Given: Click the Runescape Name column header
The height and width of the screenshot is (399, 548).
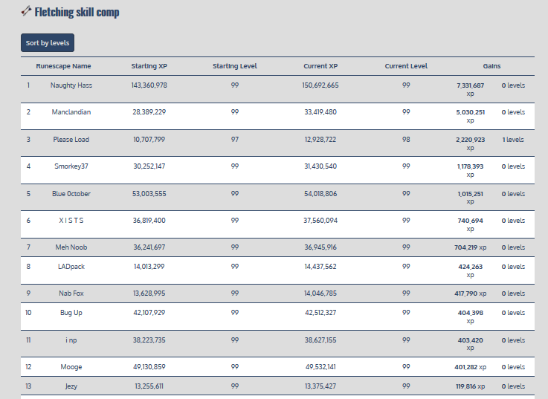Looking at the screenshot, I should (x=63, y=66).
